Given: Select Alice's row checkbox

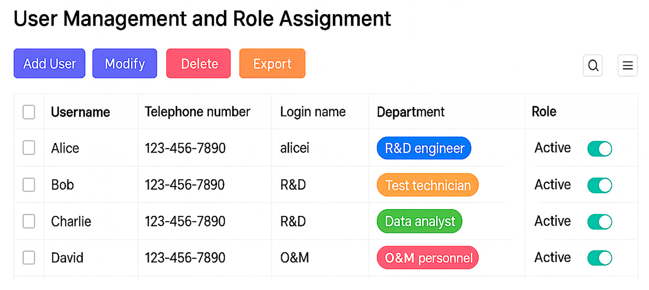Looking at the screenshot, I should coord(29,148).
